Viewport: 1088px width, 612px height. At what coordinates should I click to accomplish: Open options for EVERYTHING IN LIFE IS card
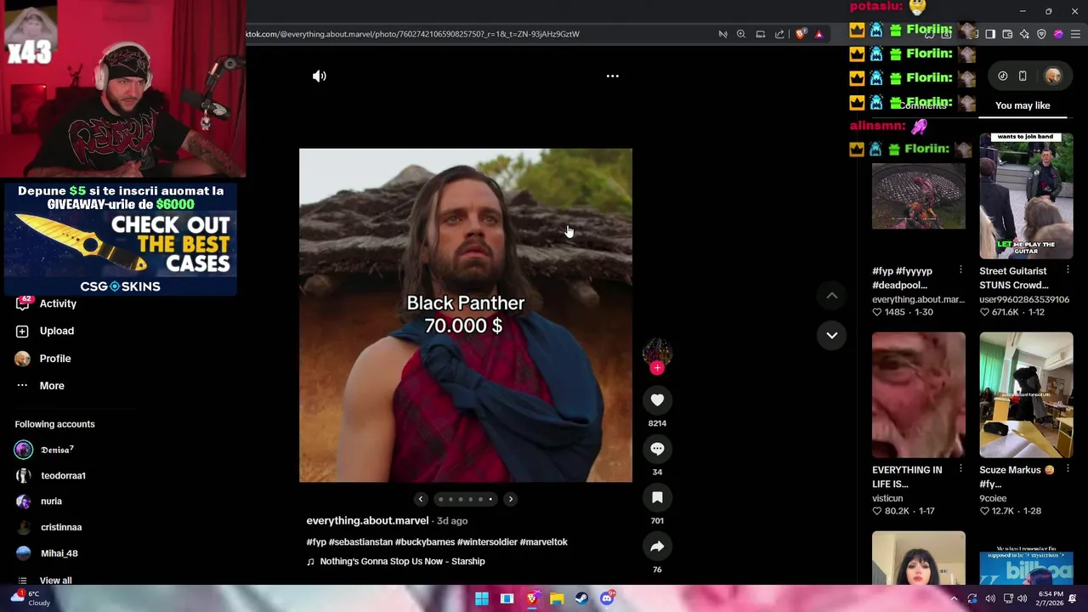coord(960,469)
